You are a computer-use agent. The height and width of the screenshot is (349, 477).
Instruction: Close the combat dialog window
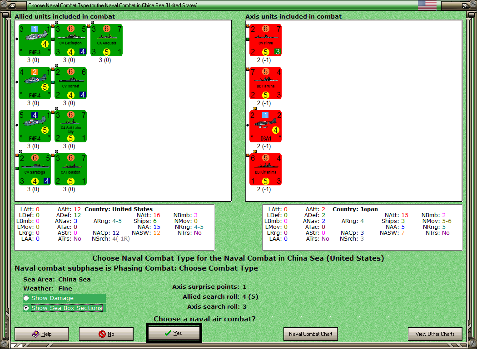pyautogui.click(x=465, y=5)
